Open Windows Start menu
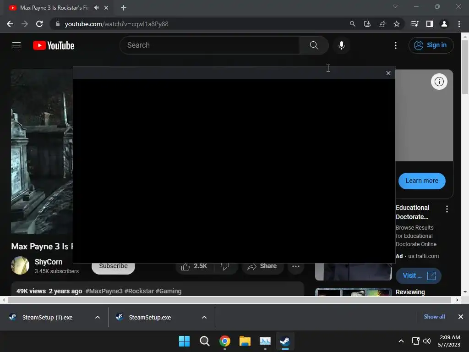This screenshot has width=469, height=352. [x=184, y=341]
